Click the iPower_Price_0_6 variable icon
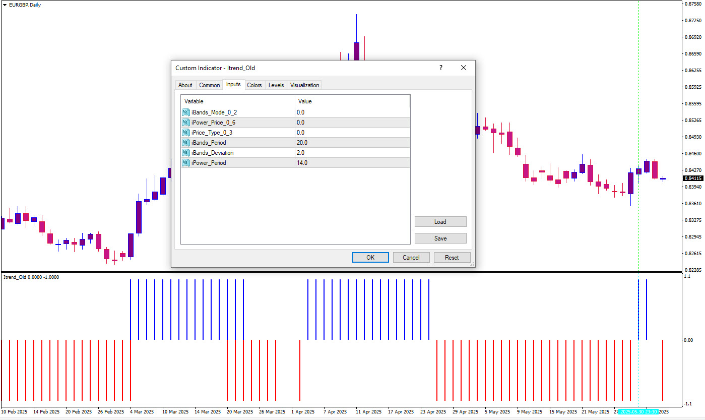The height and width of the screenshot is (420, 705). tap(186, 123)
